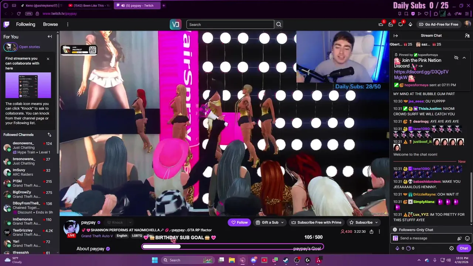Click the search magnifier button
Viewport: 473px width, 266px height.
tap(279, 24)
